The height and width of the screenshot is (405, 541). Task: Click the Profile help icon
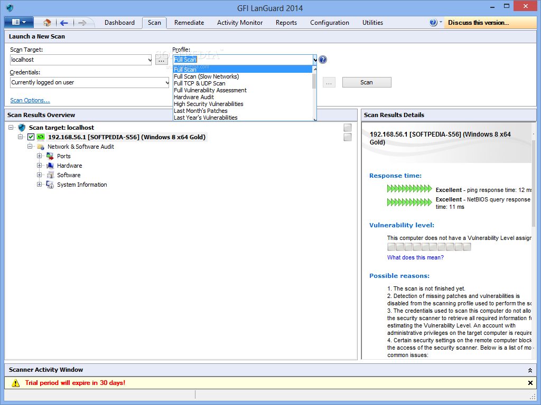pyautogui.click(x=323, y=60)
